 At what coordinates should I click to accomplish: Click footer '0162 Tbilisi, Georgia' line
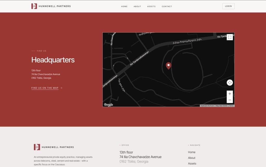tap(134, 161)
